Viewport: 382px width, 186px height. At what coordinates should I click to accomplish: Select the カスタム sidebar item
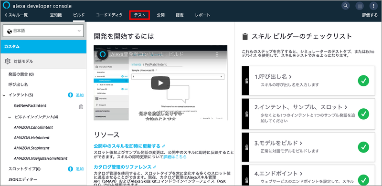(43, 47)
